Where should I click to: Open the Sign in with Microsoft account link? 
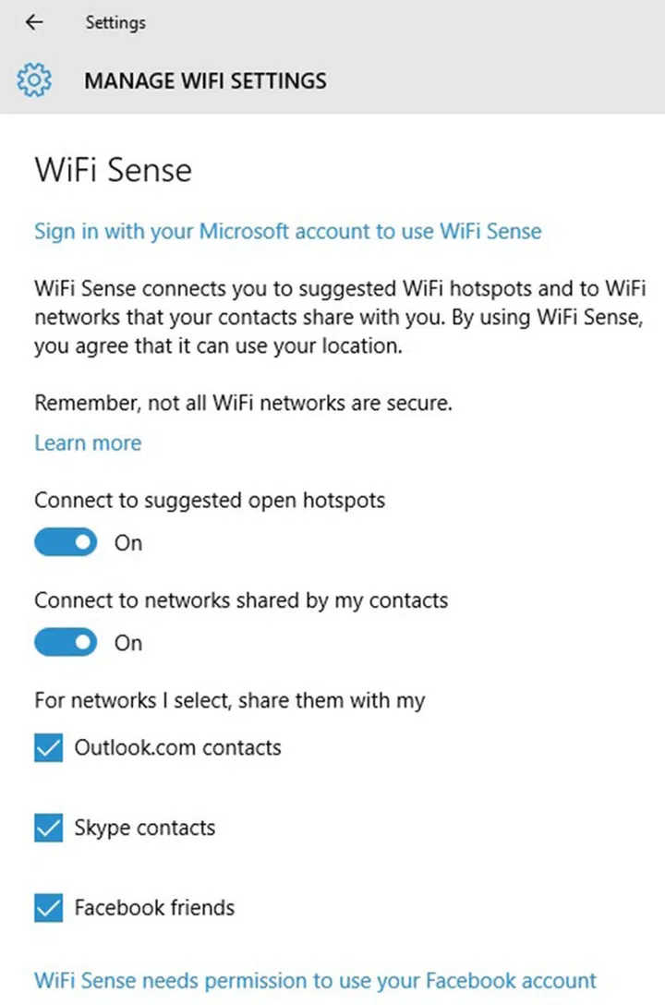(287, 231)
